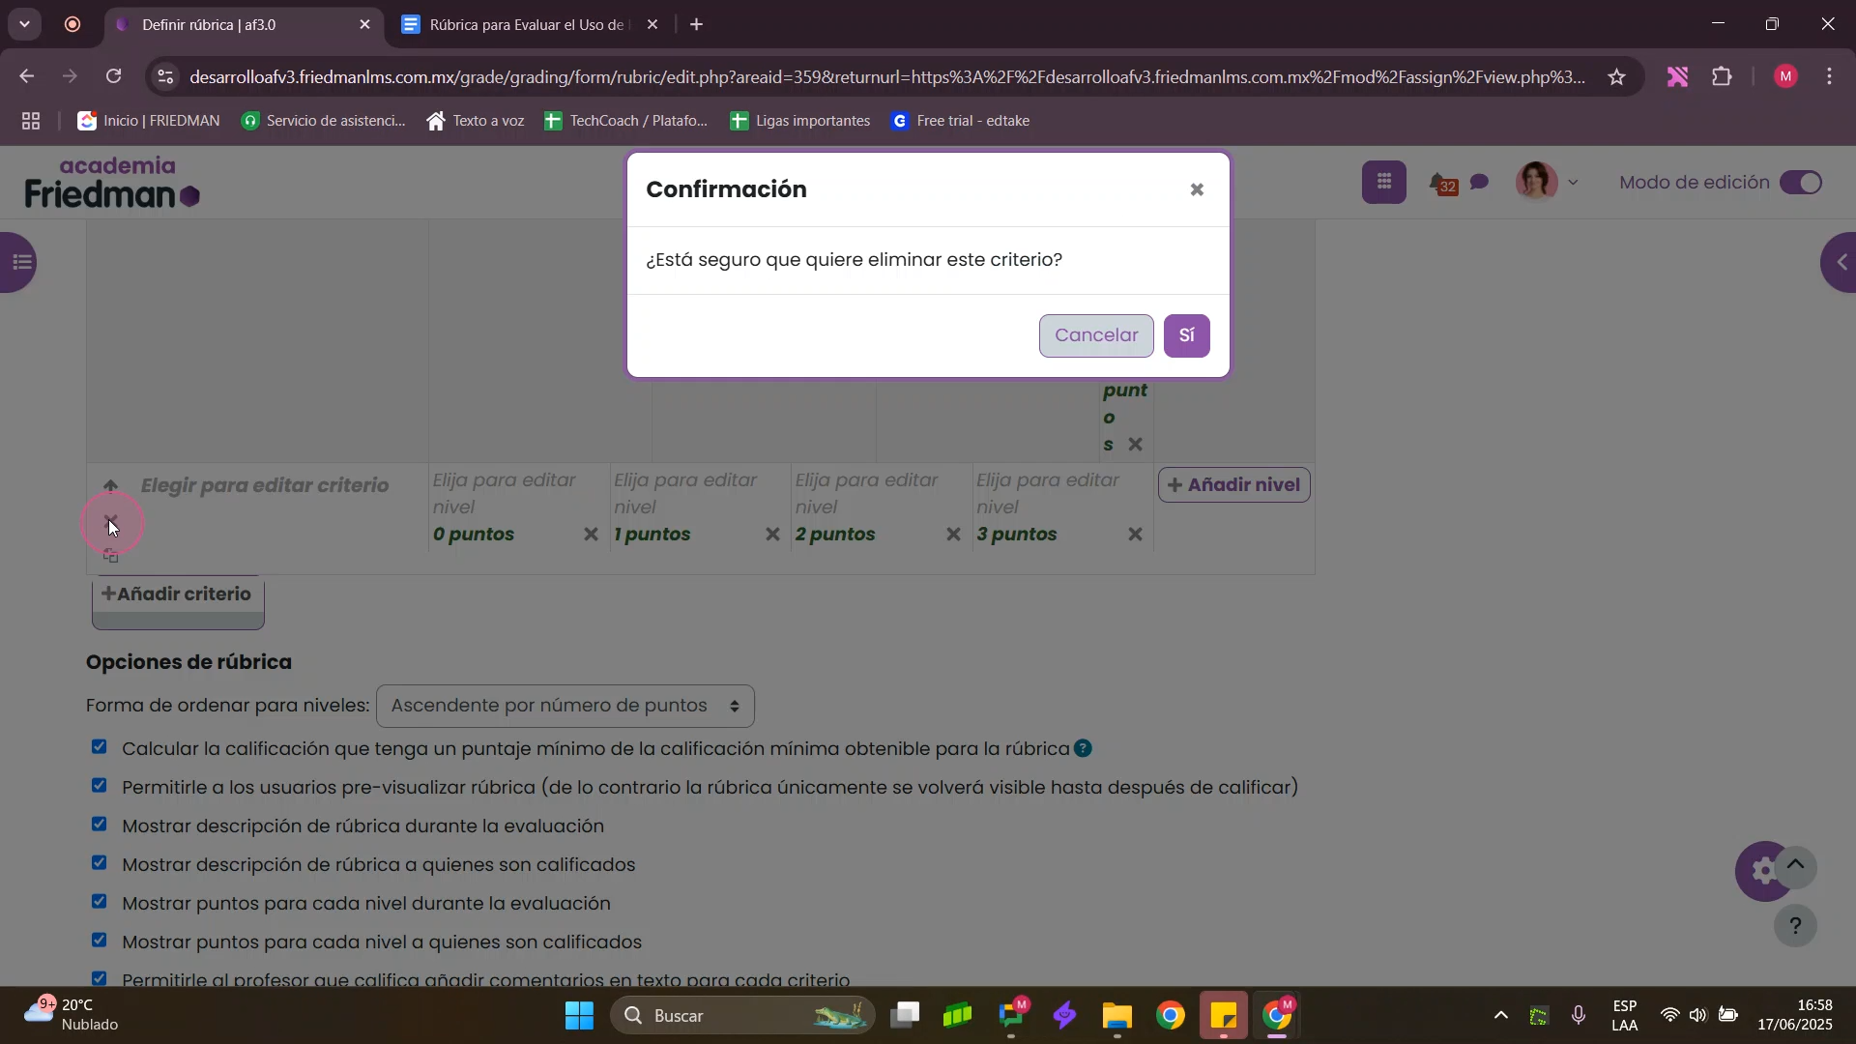Open the purple apps grid icon

pos(1383,182)
